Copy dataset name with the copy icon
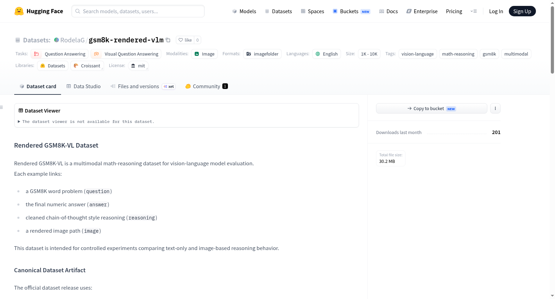This screenshot has width=555, height=299. coord(168,40)
